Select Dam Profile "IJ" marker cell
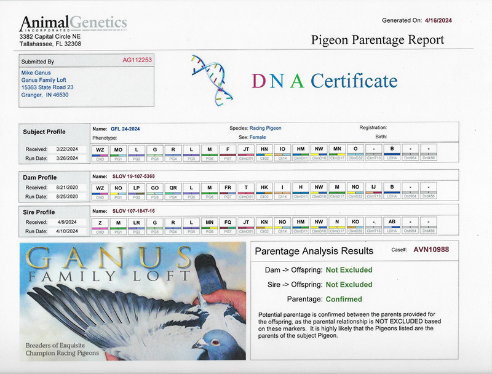The height and width of the screenshot is (374, 492). (x=373, y=191)
